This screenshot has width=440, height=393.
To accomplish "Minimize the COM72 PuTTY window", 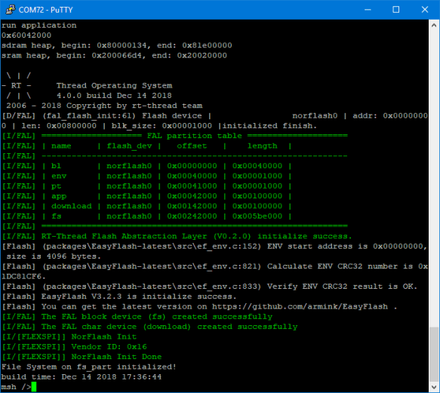I will 368,10.
